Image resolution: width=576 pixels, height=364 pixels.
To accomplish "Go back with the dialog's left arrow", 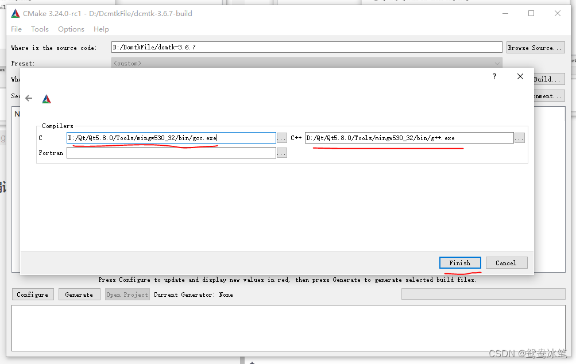I will click(29, 98).
